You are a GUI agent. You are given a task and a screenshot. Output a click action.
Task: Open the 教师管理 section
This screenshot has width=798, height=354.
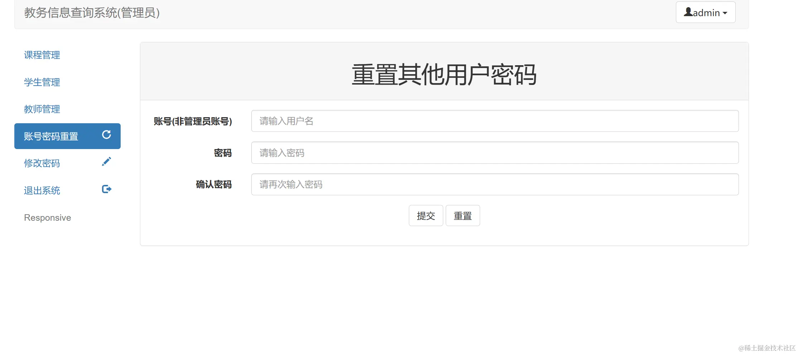(x=42, y=109)
